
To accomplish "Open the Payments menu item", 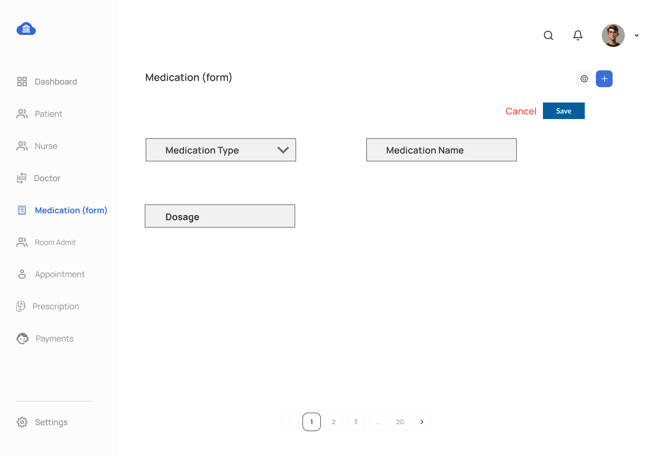I will 55,339.
